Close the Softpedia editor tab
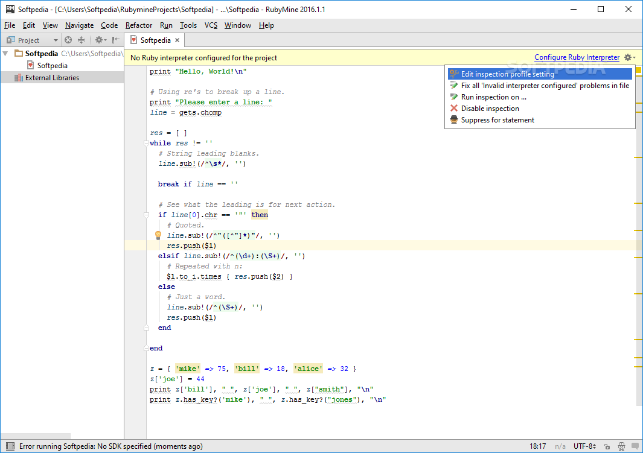This screenshot has height=453, width=643. [177, 40]
